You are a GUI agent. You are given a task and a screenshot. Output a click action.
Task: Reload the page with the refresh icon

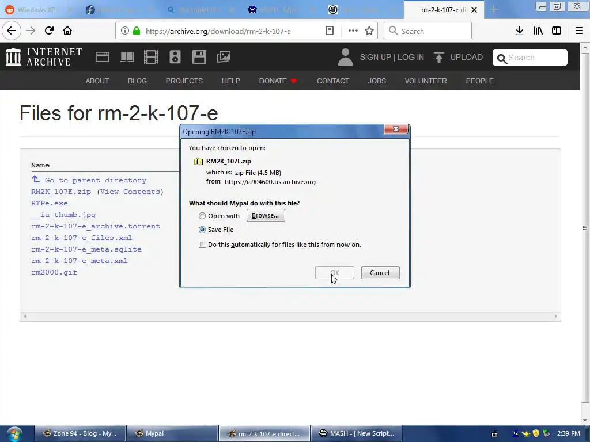click(x=49, y=31)
